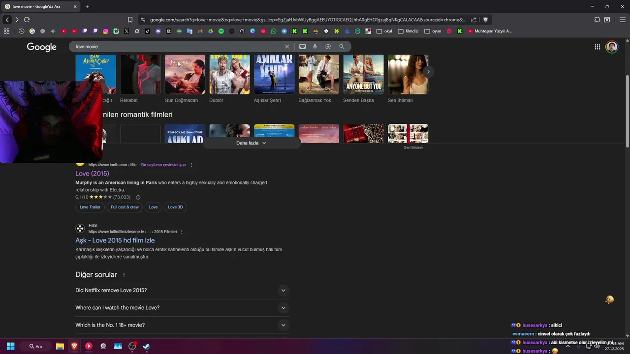Image resolution: width=630 pixels, height=354 pixels.
Task: Open the Bağlanmak Yok movie poster
Action: click(318, 74)
